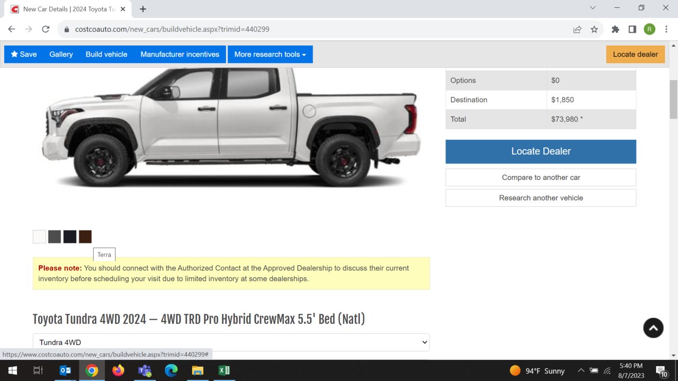
Task: Click the $1,850 Destination value
Action: 563,99
